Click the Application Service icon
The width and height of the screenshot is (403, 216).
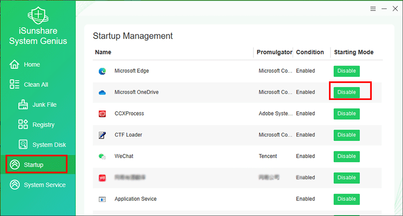[x=102, y=199]
